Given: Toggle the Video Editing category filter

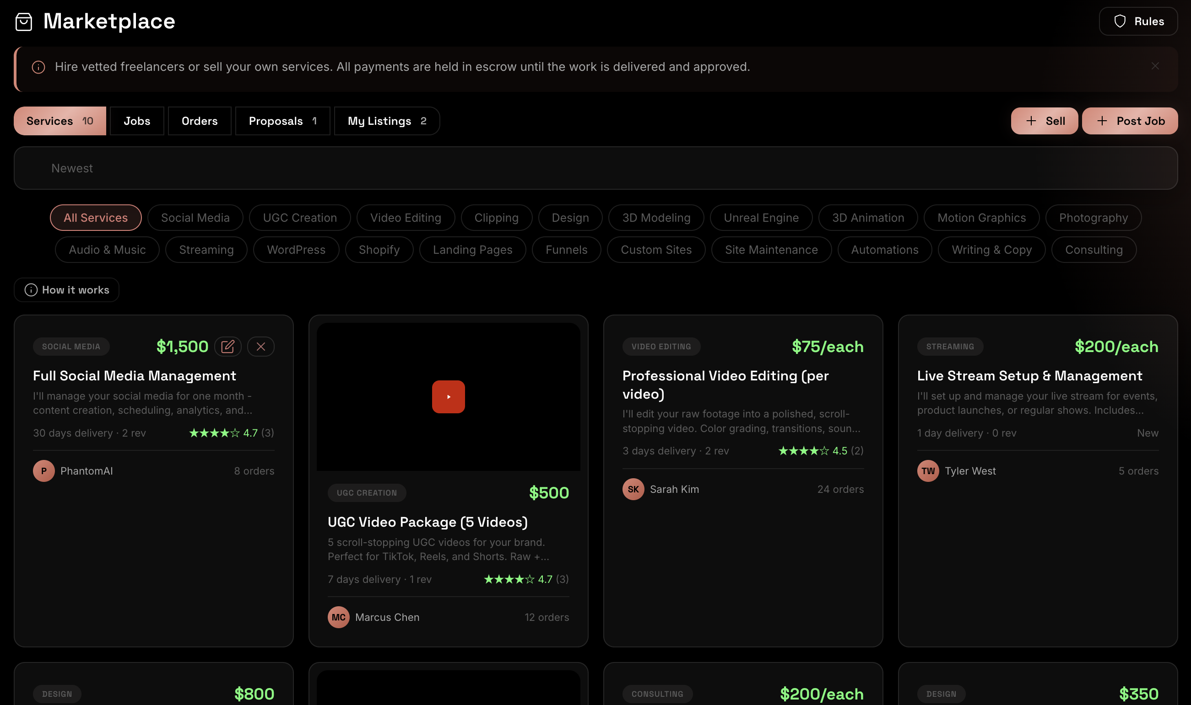Looking at the screenshot, I should [x=405, y=218].
